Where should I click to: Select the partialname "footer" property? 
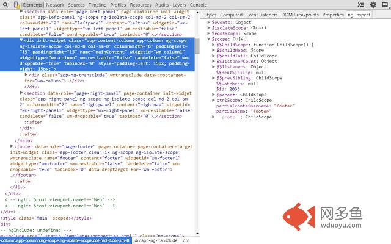pyautogui.click(x=243, y=111)
